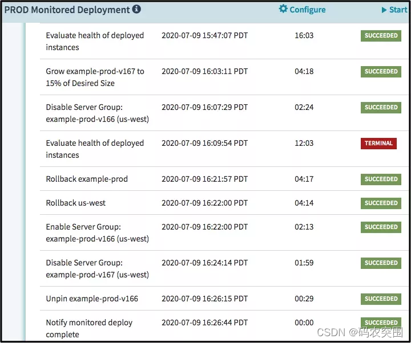Open the Disable Server Group example-prod-v167 stage
The height and width of the screenshot is (343, 411).
(x=224, y=268)
